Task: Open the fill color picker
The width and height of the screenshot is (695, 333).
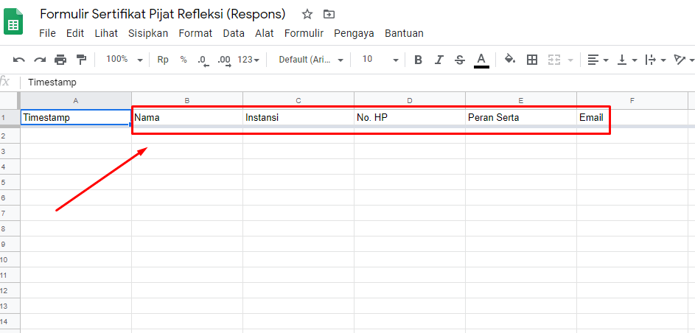Action: [x=510, y=60]
